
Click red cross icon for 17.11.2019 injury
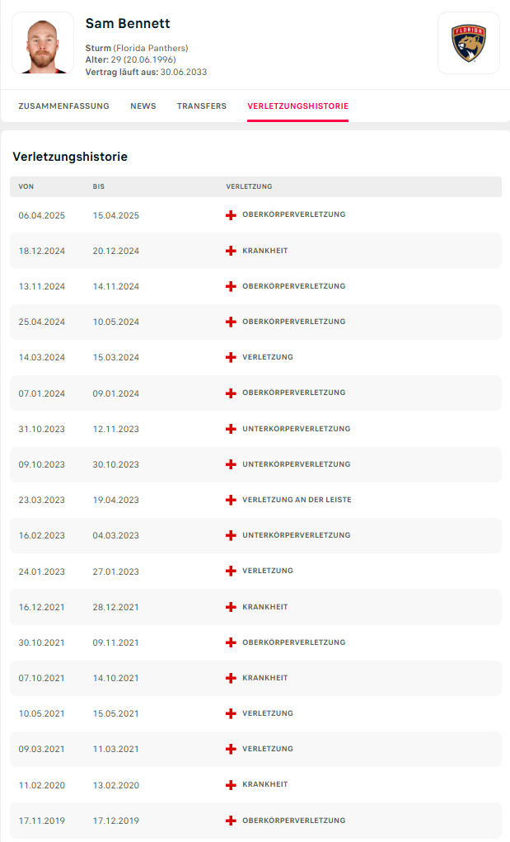point(231,821)
